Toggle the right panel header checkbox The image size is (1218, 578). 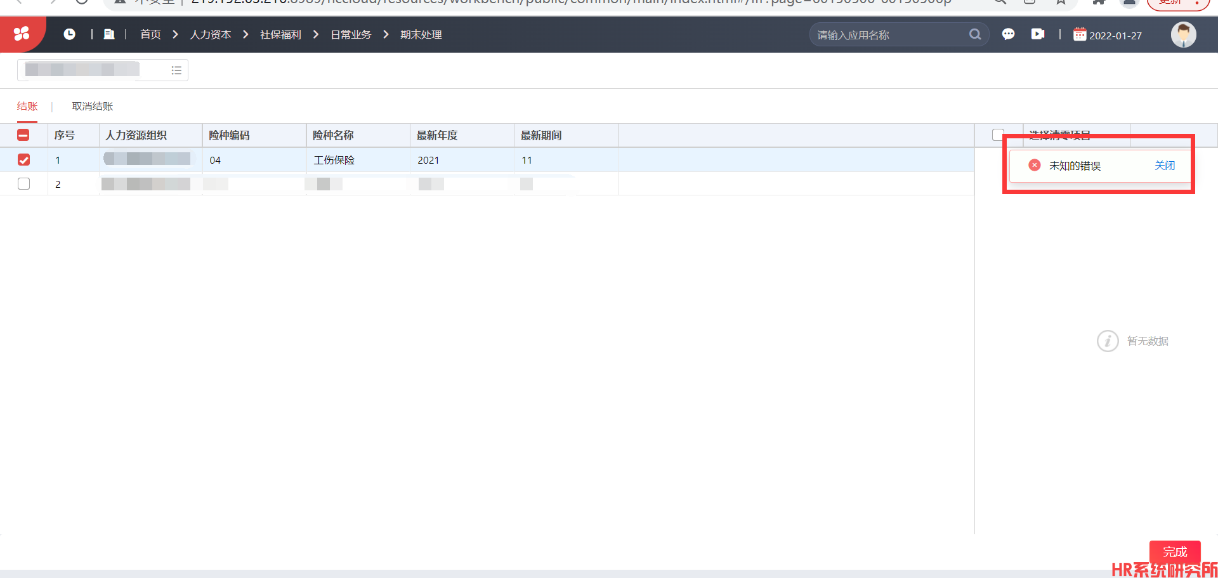(998, 135)
